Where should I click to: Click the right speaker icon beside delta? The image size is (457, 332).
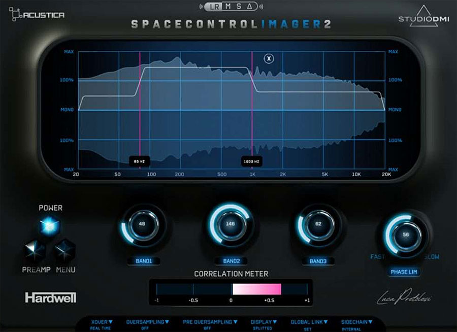[261, 7]
